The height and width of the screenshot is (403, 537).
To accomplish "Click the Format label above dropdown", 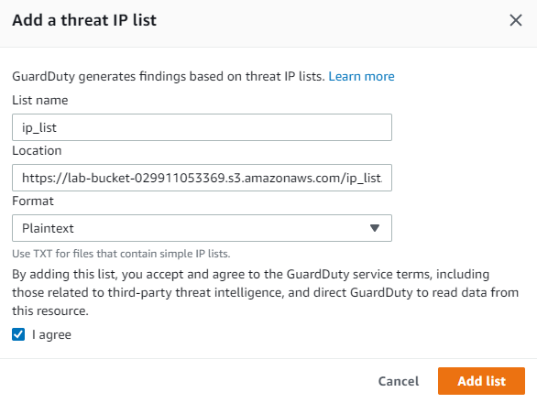I will [x=33, y=201].
